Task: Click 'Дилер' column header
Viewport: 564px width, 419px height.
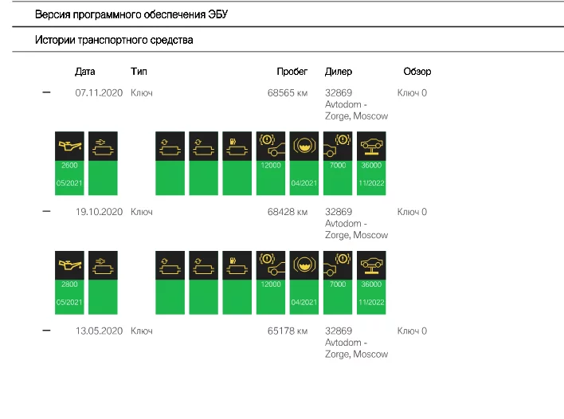Action: (339, 72)
